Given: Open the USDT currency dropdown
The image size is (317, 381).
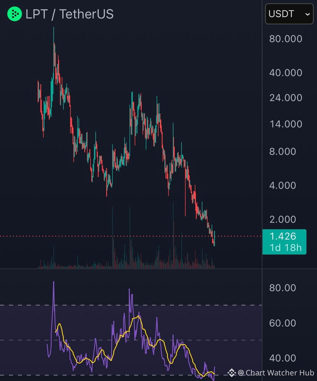Looking at the screenshot, I should pos(289,14).
